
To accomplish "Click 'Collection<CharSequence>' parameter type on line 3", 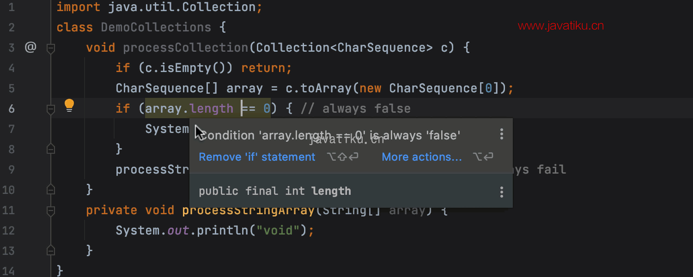I will pos(345,48).
